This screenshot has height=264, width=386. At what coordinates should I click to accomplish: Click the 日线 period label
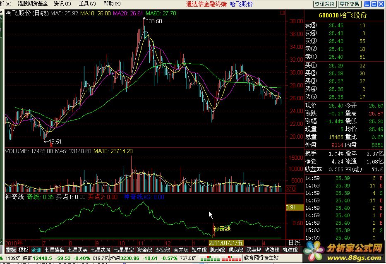click(x=295, y=243)
